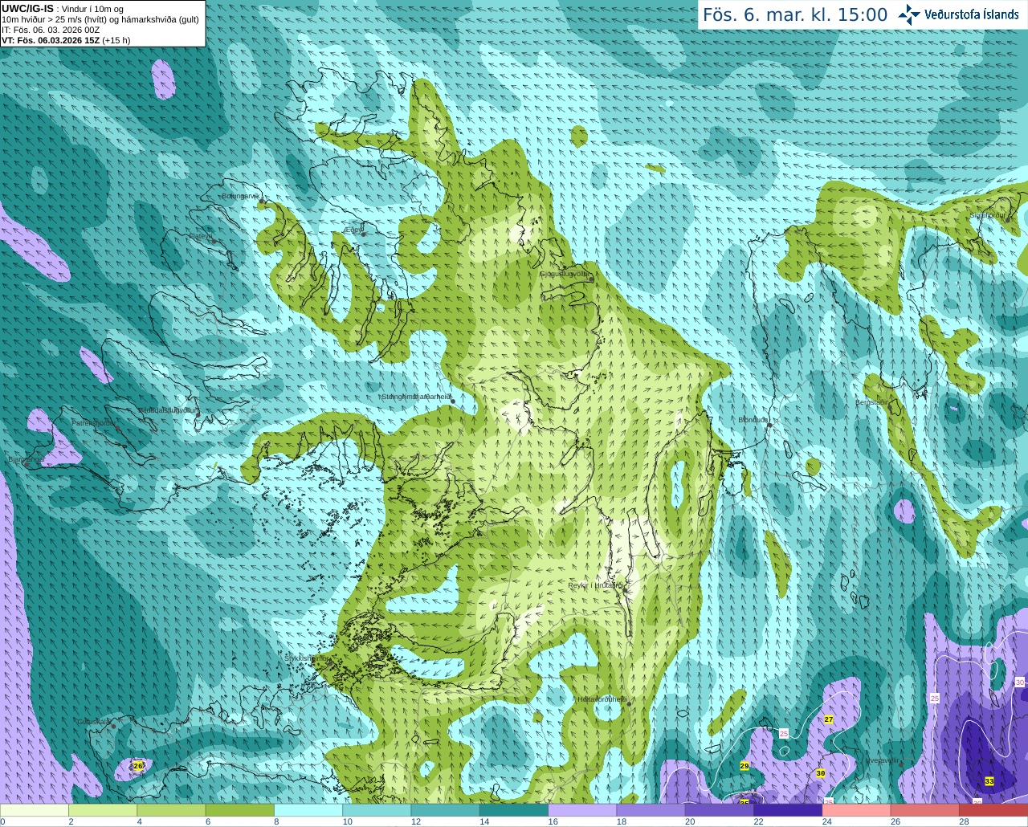Click the yellow 30 peak gust marker
1028x827 pixels.
820,773
